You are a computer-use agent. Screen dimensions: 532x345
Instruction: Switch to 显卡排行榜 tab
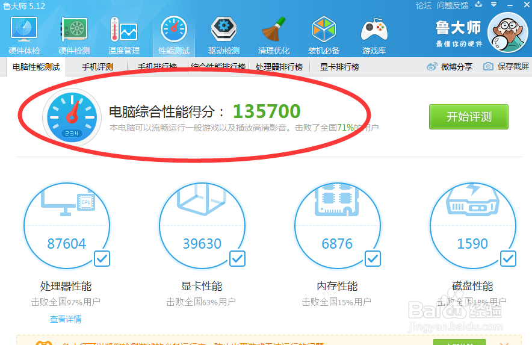(339, 67)
